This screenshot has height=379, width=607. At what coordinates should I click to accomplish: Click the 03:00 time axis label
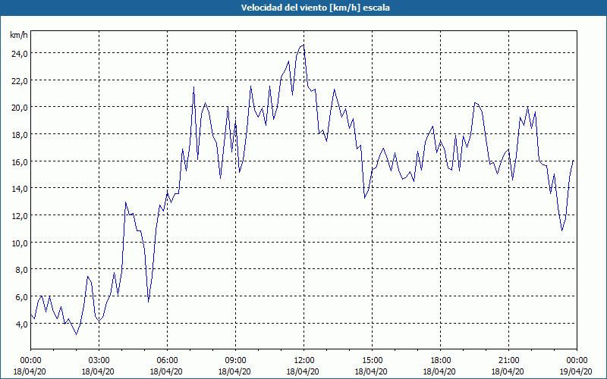click(x=99, y=361)
